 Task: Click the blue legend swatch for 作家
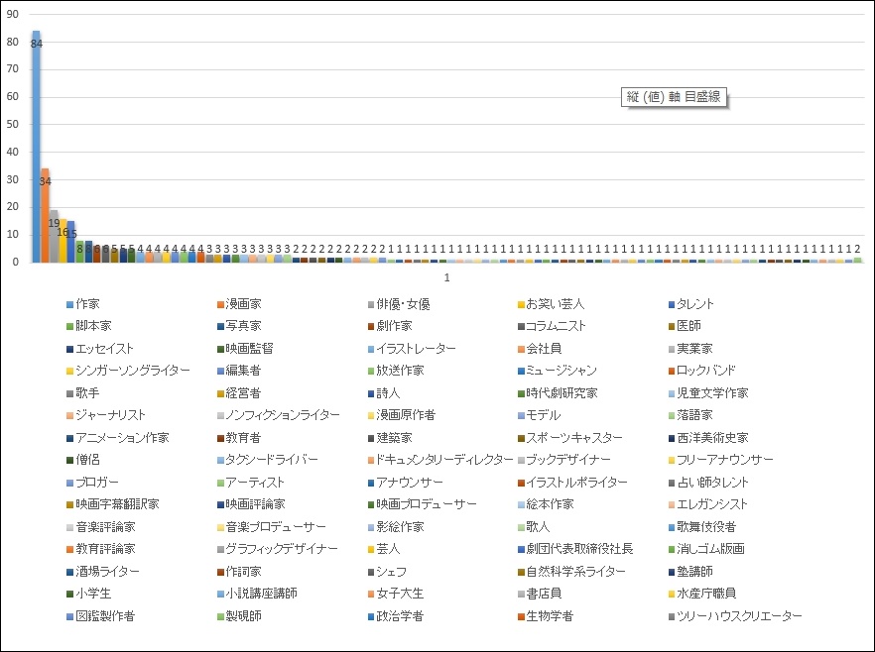tap(69, 305)
